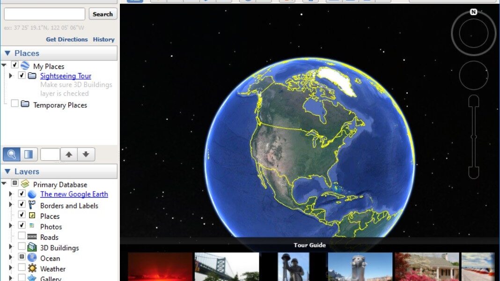Click the 3D Buildings layer icon
Image resolution: width=500 pixels, height=281 pixels.
[x=32, y=247]
